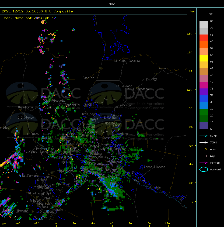This screenshot has width=224, height=227.
Task: Click the 'Villavicencio' place label
Action: point(55,101)
